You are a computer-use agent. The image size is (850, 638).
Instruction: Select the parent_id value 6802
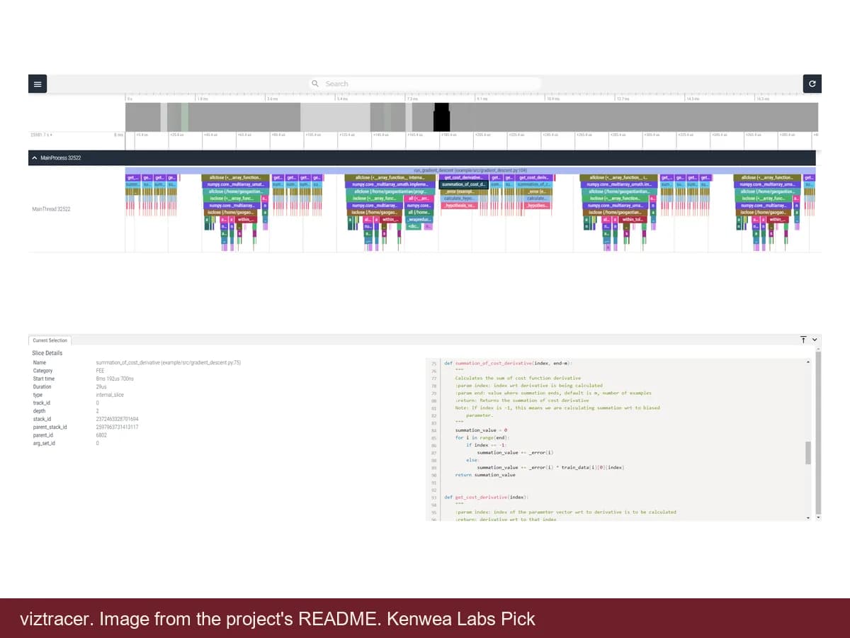[x=101, y=435]
